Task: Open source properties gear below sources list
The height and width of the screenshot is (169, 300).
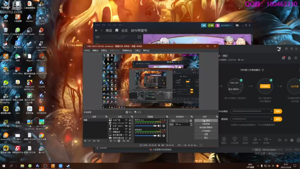Action: [x=119, y=141]
